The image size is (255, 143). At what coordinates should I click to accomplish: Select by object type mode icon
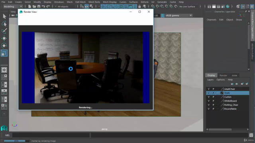[86, 6]
